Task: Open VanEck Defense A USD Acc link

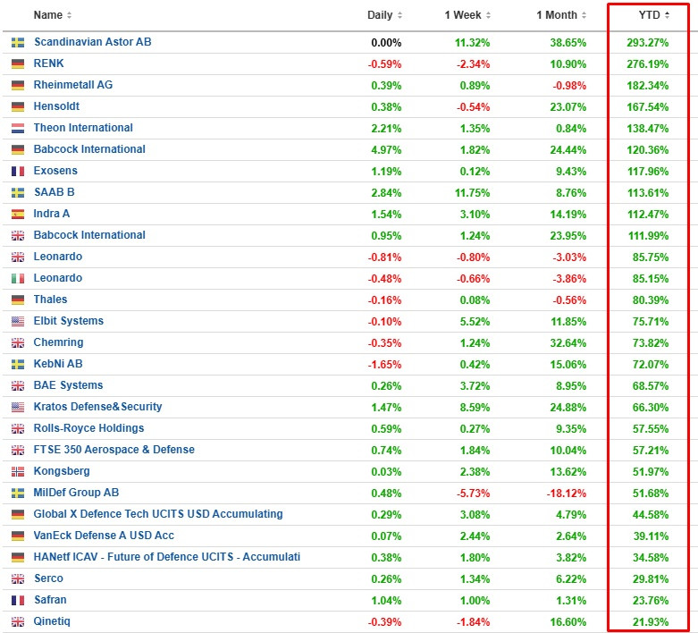Action: pos(104,535)
